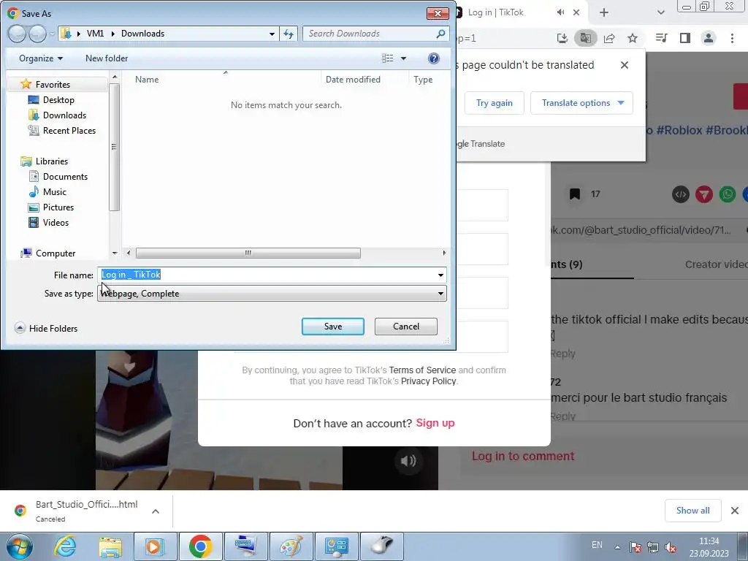Click the Chrome translate icon in address bar
The width and height of the screenshot is (748, 561).
[586, 38]
